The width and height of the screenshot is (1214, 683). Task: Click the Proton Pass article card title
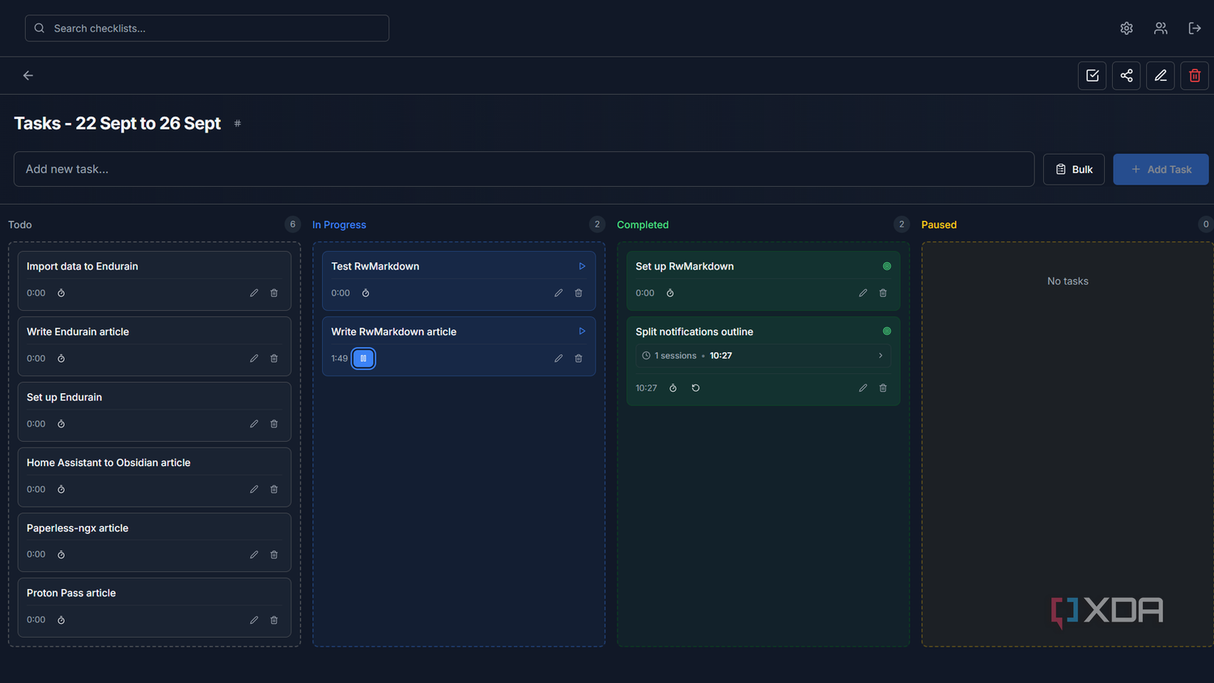[x=71, y=593]
